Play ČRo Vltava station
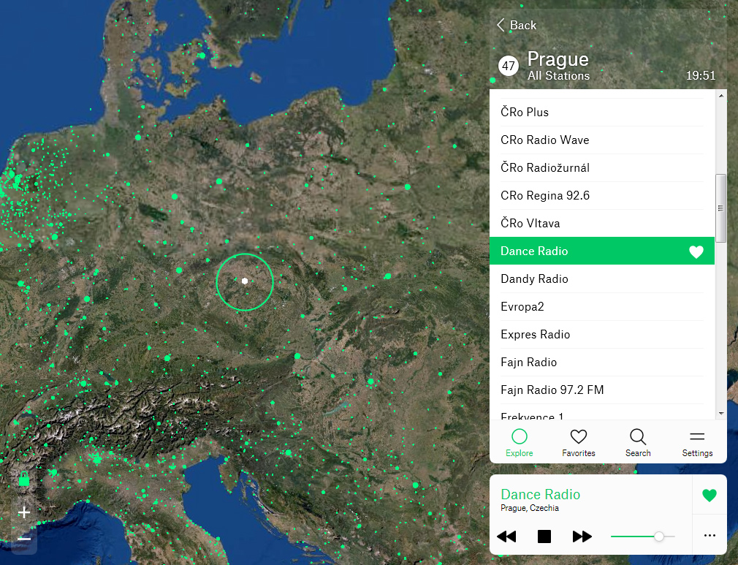 coord(602,223)
